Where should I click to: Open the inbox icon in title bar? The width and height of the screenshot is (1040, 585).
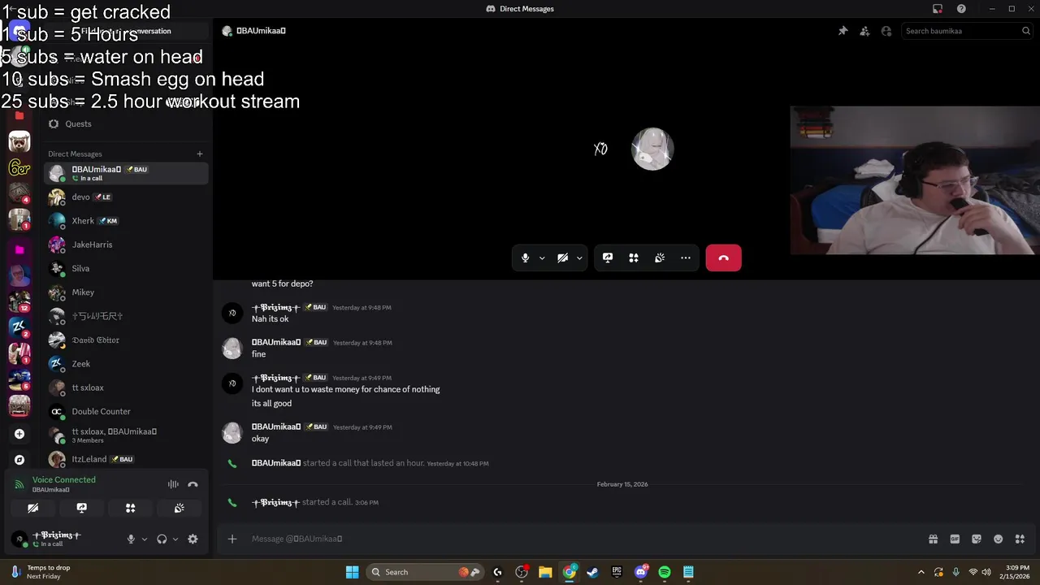(x=938, y=9)
